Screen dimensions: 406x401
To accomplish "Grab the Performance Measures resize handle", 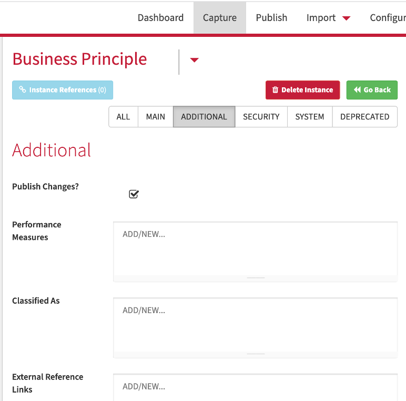I will click(256, 278).
